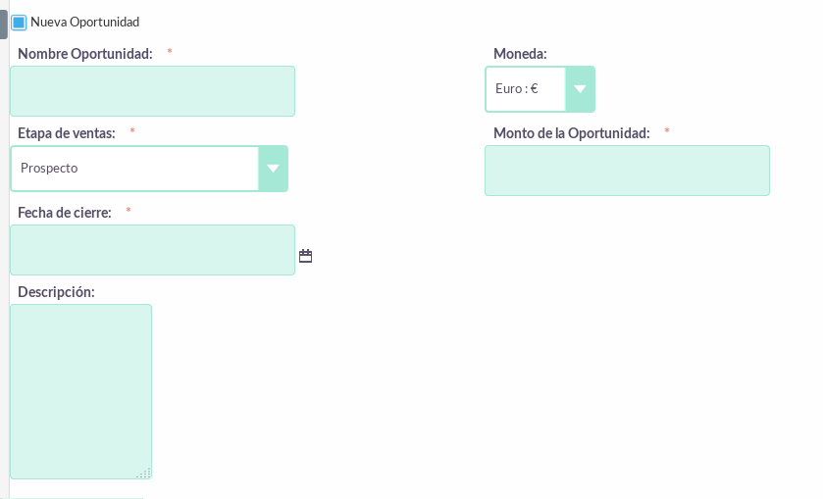823x499 pixels.
Task: Click the required asterisk beside Nombre Oportunidad
Action: [x=170, y=51]
